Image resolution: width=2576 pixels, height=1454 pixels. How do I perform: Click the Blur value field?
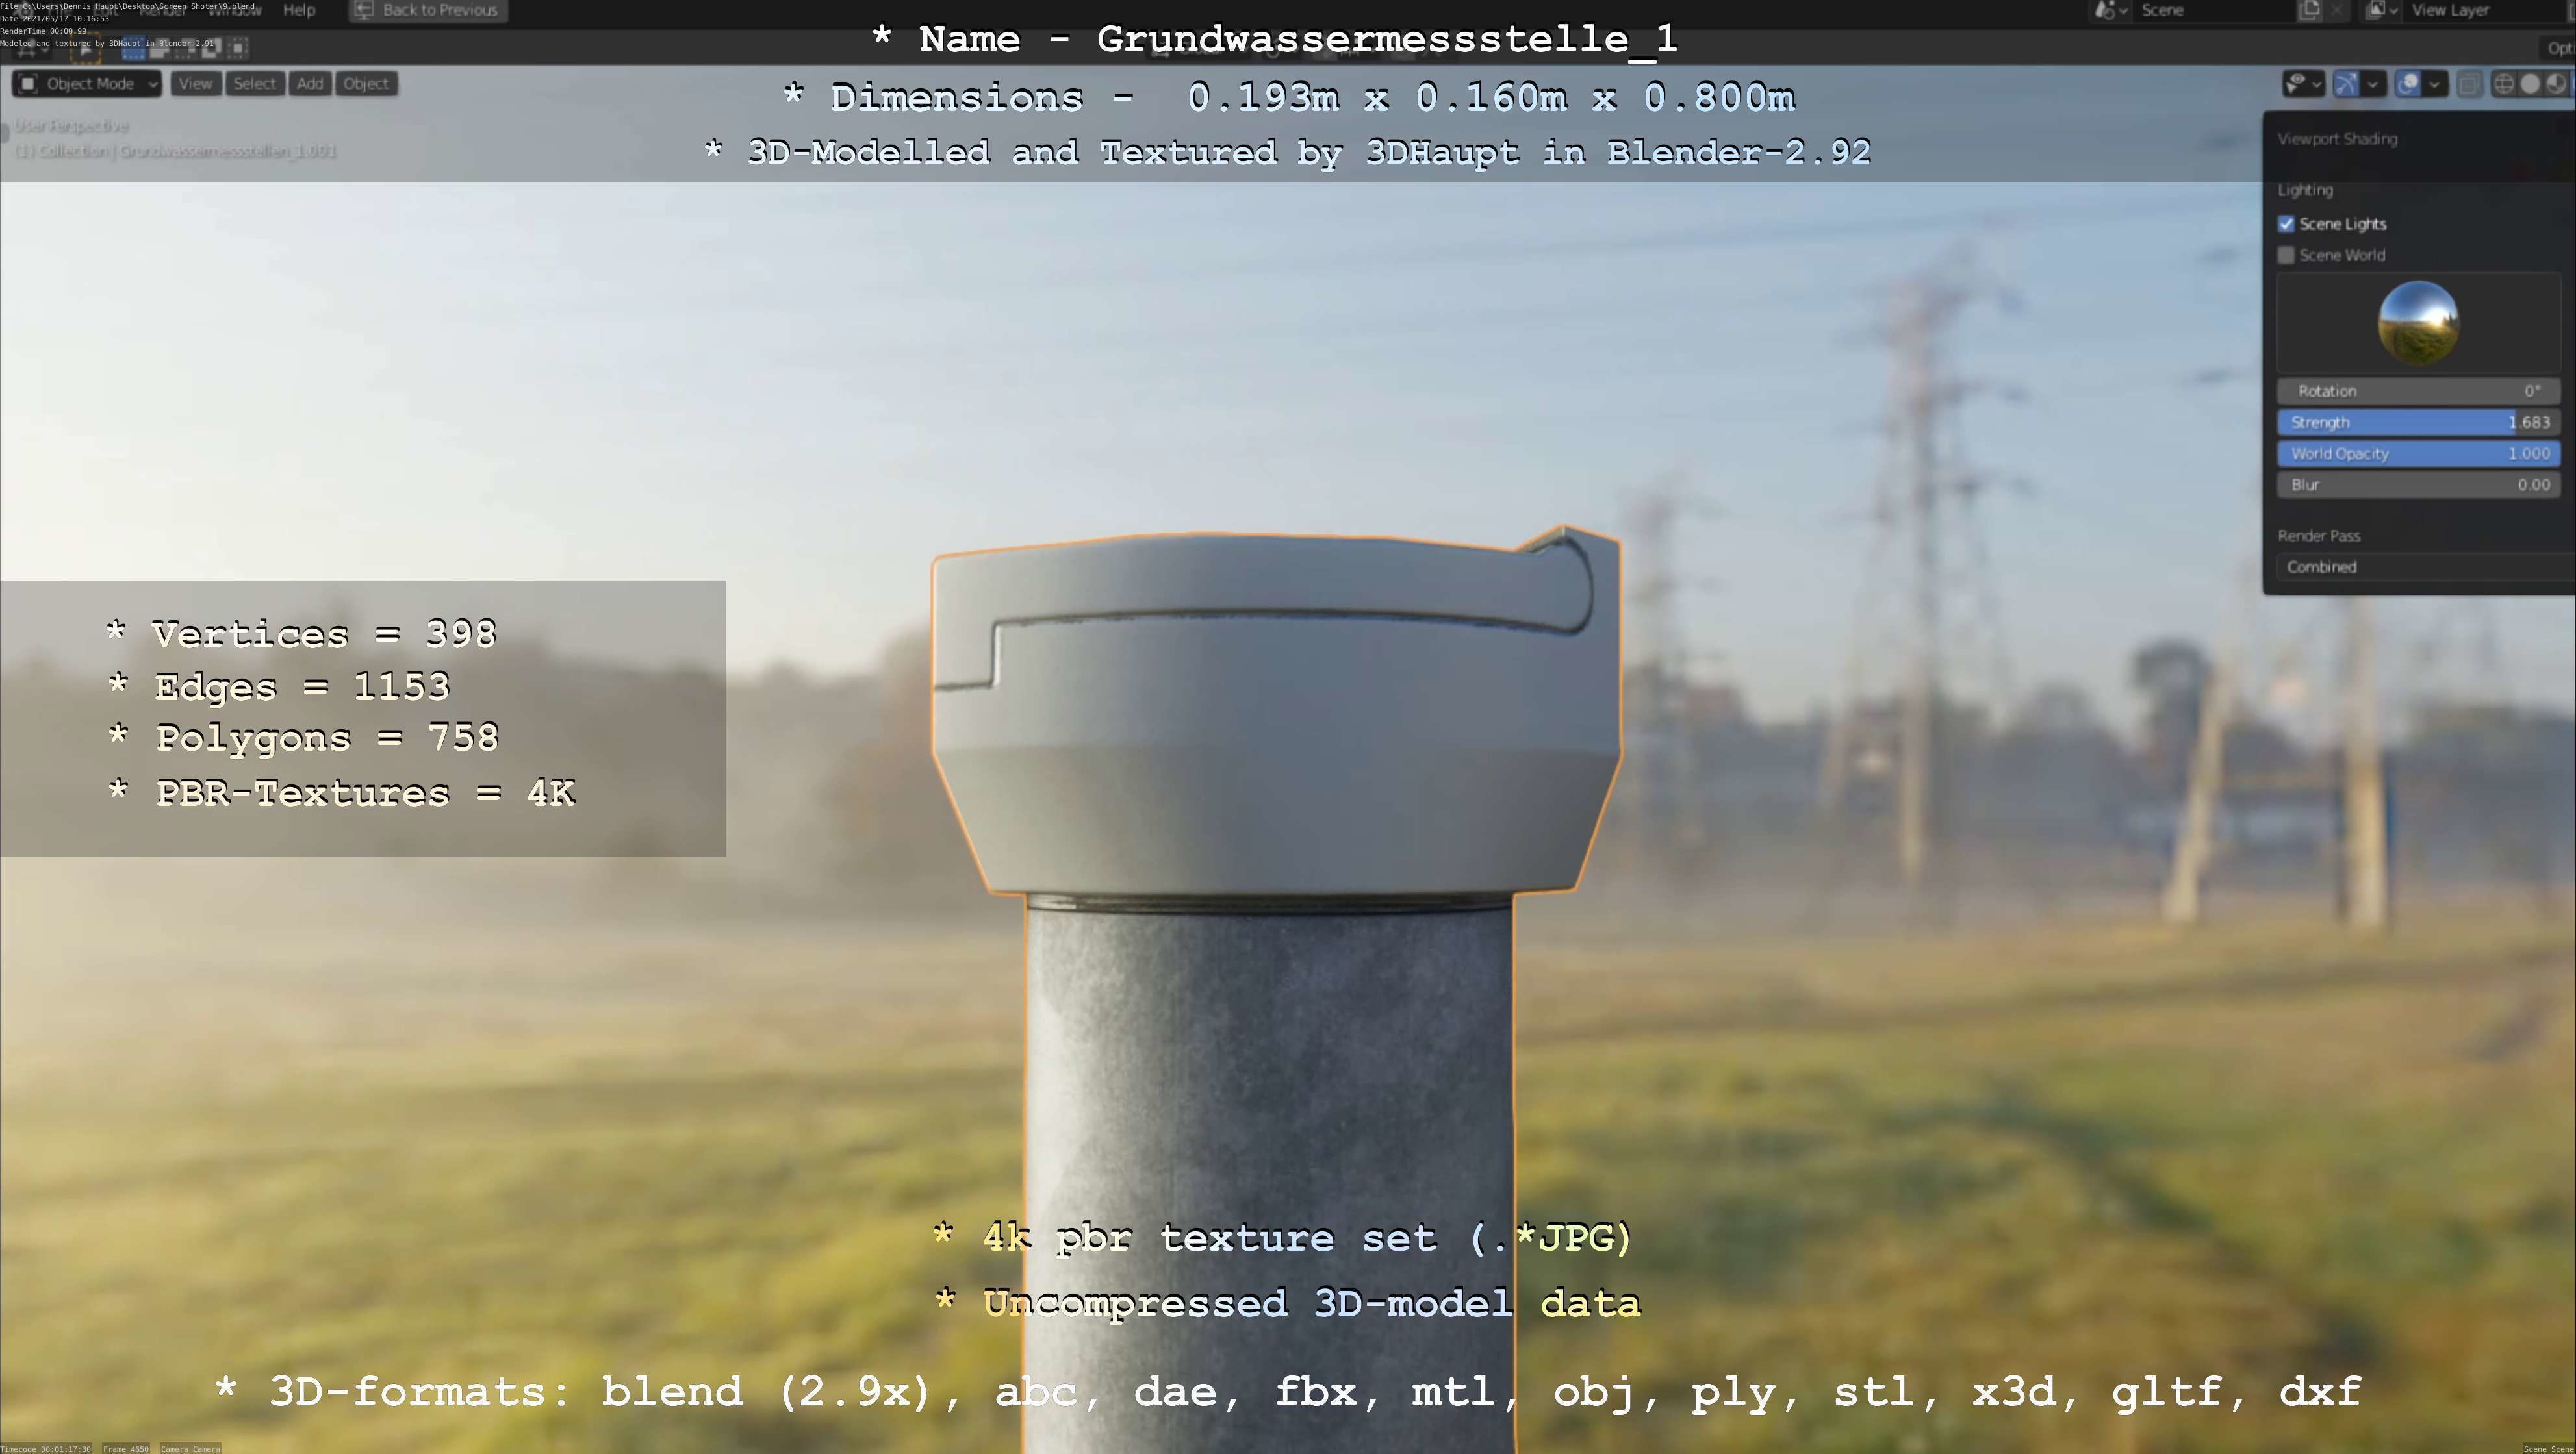click(2418, 484)
